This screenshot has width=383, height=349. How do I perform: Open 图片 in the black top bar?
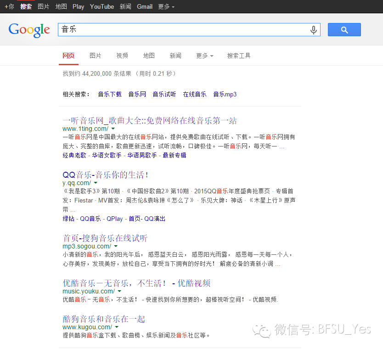44,6
